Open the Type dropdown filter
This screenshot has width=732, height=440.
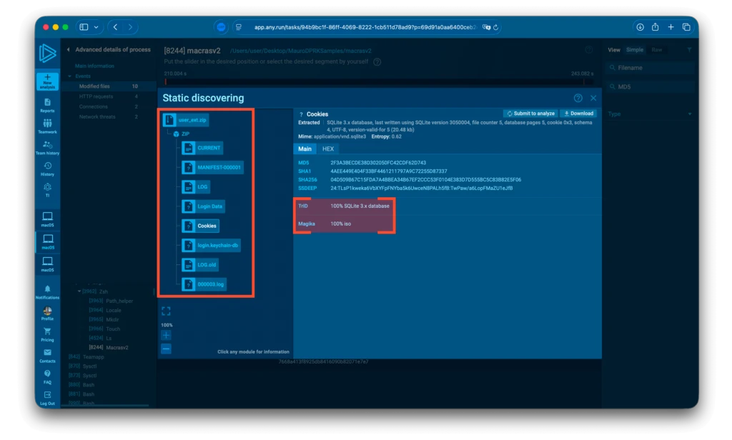tap(649, 114)
